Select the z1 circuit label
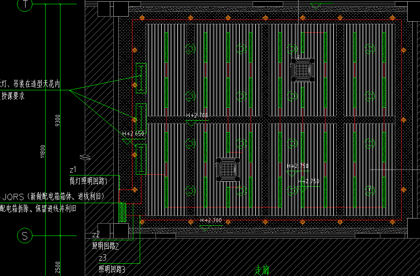420x276 pixels. [x=73, y=170]
